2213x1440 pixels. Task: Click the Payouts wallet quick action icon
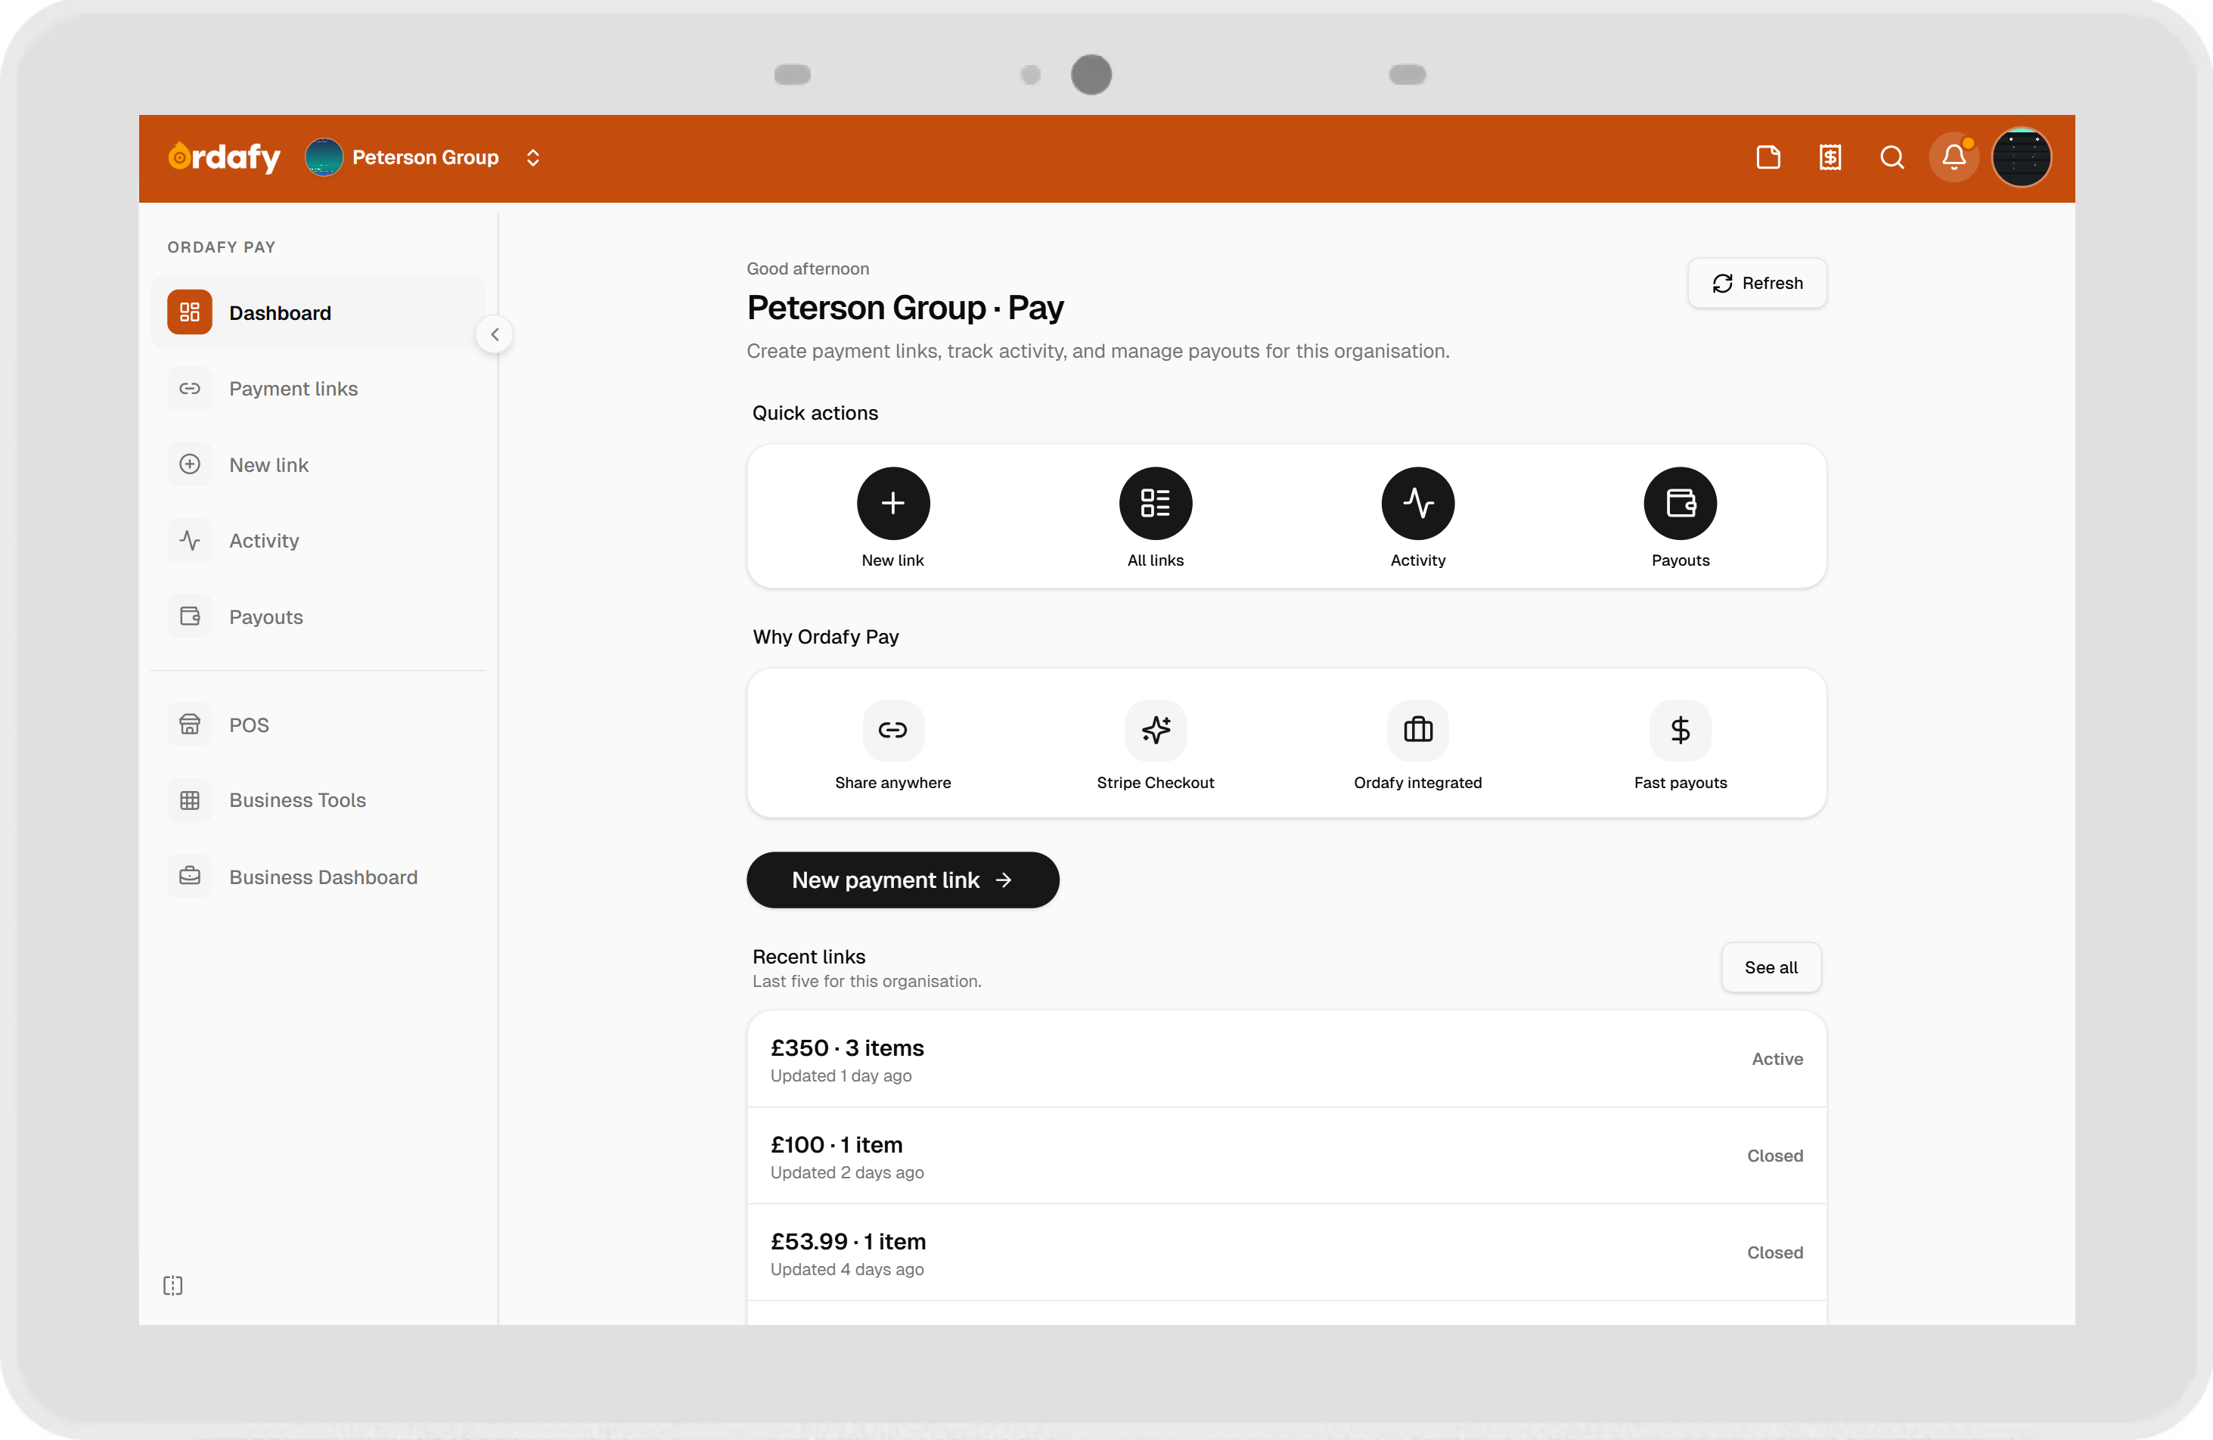[x=1681, y=503]
